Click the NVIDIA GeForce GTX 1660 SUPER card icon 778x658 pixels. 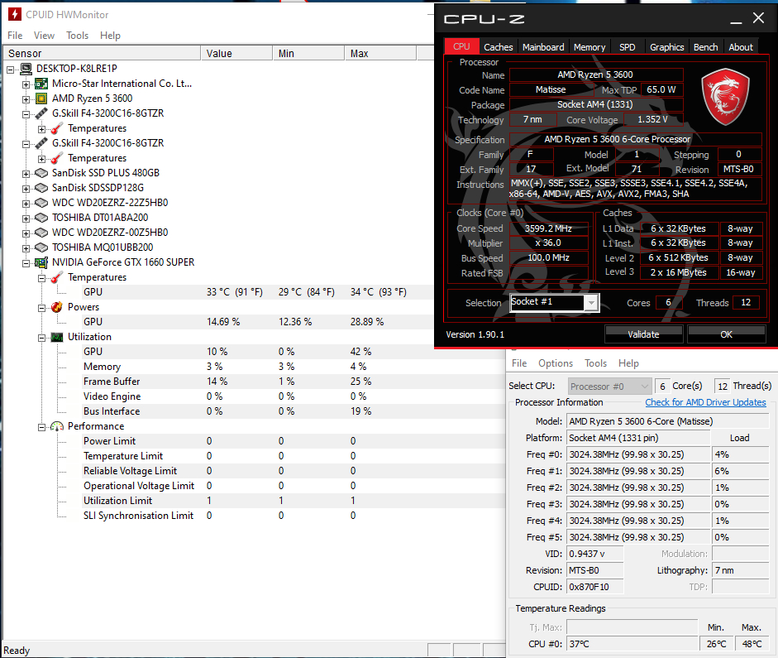[x=41, y=262]
